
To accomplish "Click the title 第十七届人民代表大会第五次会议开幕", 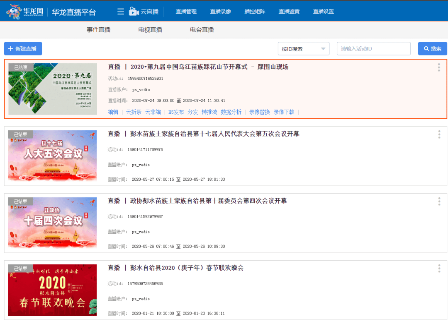I will click(203, 134).
